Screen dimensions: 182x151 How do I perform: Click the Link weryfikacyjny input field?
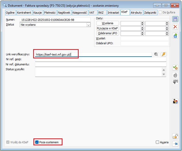(x=93, y=54)
